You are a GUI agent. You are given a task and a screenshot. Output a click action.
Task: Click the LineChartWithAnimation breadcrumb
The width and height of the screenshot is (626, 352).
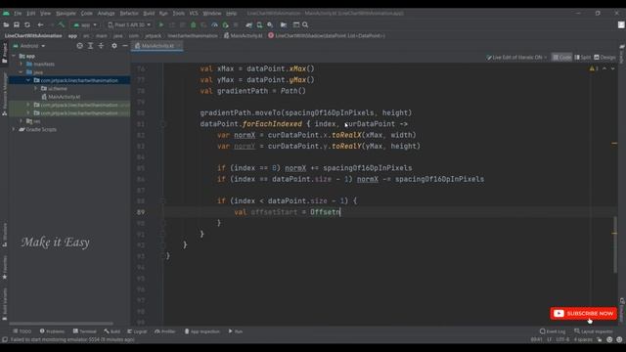coord(33,35)
